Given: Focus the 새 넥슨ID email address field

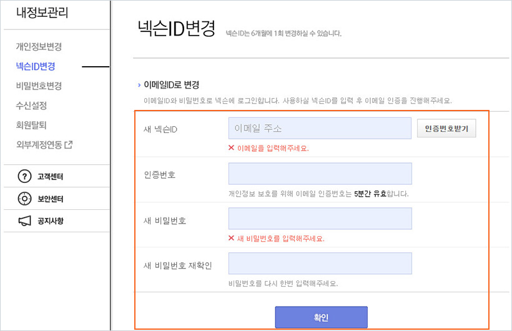Looking at the screenshot, I should point(320,129).
